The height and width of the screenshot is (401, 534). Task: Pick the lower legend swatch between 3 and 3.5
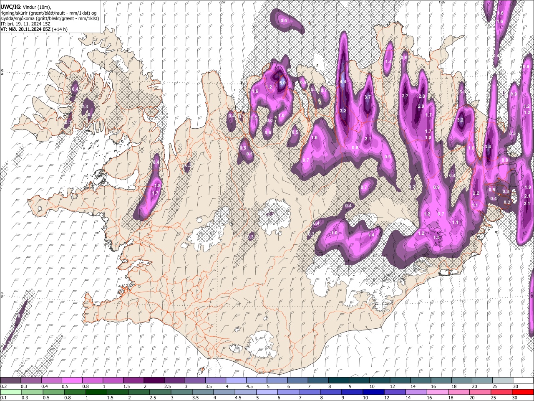[181, 392]
